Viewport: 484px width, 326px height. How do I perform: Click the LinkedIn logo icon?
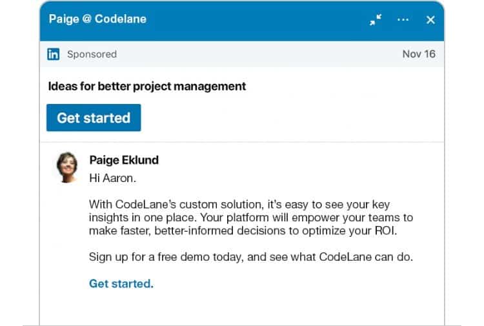click(x=54, y=54)
